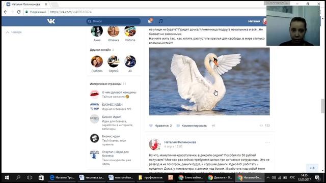
Task: Click Наверх scroll-to-top link
Action: coord(14,32)
